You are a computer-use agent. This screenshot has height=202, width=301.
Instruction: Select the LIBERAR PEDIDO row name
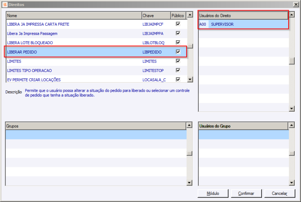(x=22, y=52)
